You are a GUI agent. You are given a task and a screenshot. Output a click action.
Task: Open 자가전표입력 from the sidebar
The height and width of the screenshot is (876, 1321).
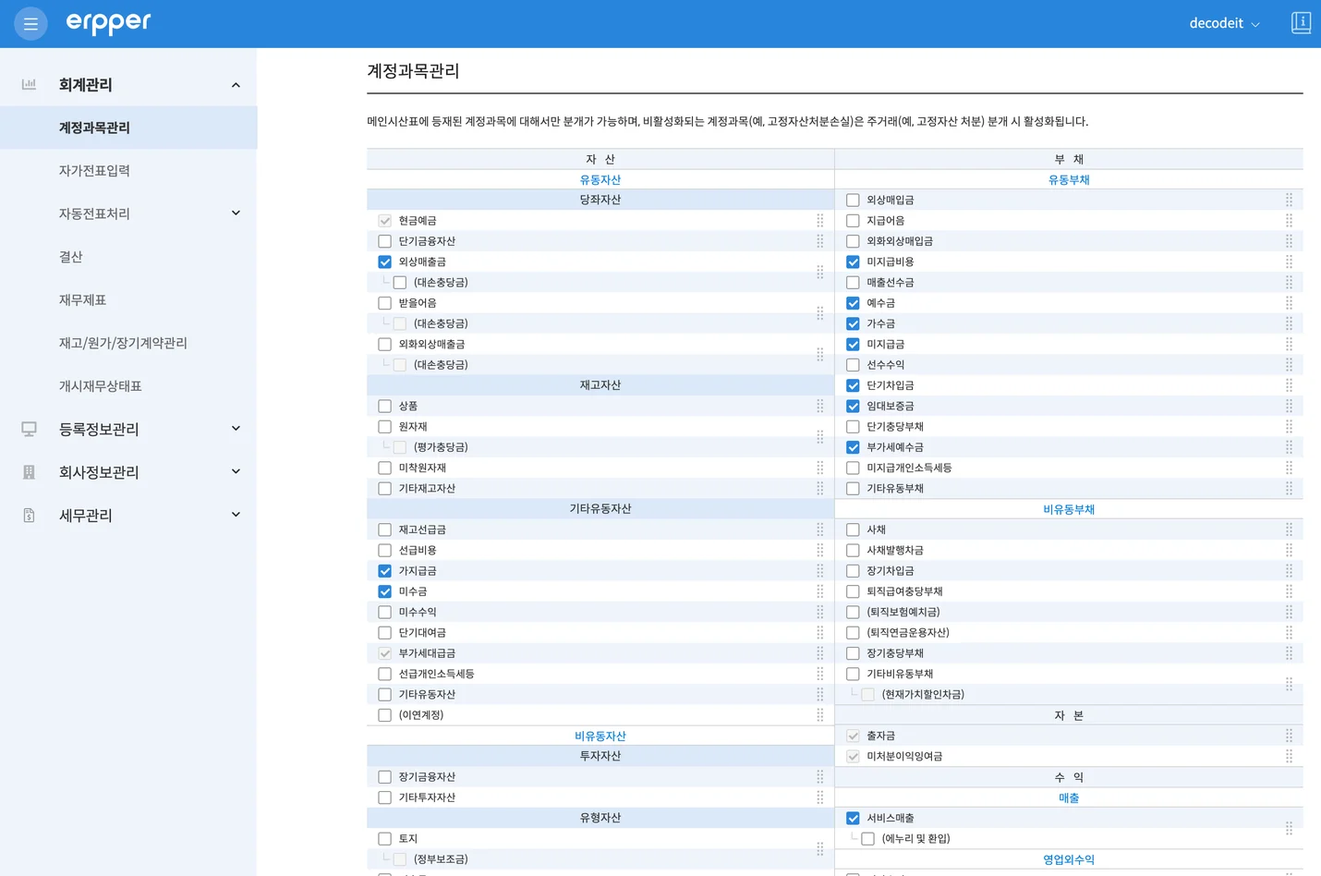[x=94, y=171]
